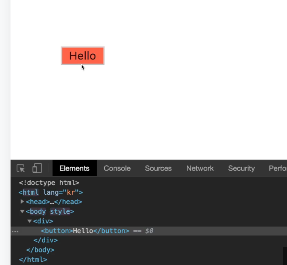Select the closing </html> tag
Screen dimensions: 287x265
[x=33, y=259]
